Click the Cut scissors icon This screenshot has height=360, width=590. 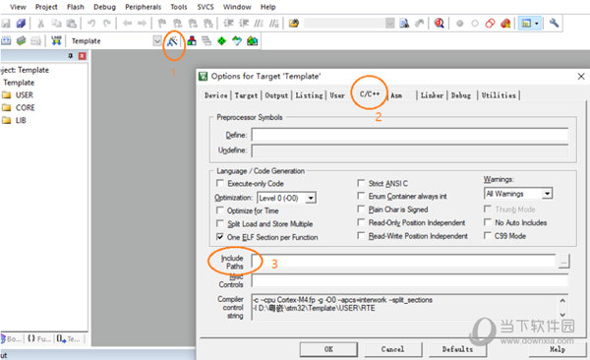pyautogui.click(x=40, y=24)
